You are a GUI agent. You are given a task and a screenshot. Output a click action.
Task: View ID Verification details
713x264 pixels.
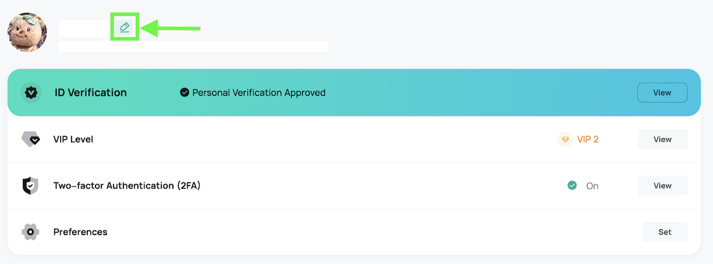point(662,93)
